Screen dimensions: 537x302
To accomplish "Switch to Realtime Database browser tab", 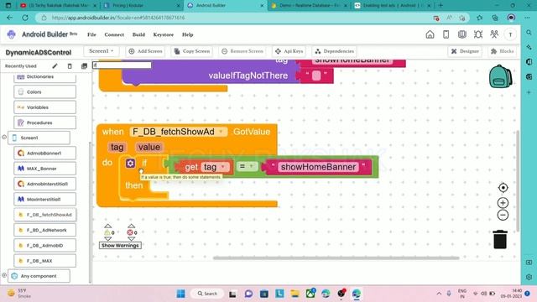I will (309, 6).
